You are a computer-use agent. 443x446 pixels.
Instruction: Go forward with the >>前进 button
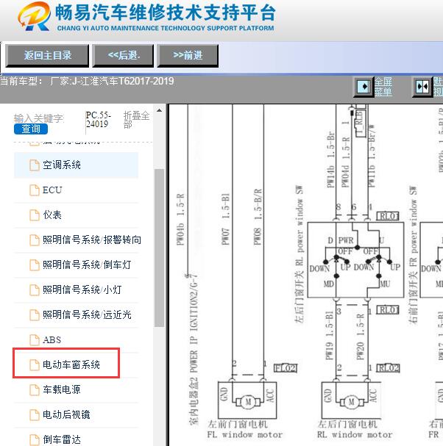tap(188, 55)
